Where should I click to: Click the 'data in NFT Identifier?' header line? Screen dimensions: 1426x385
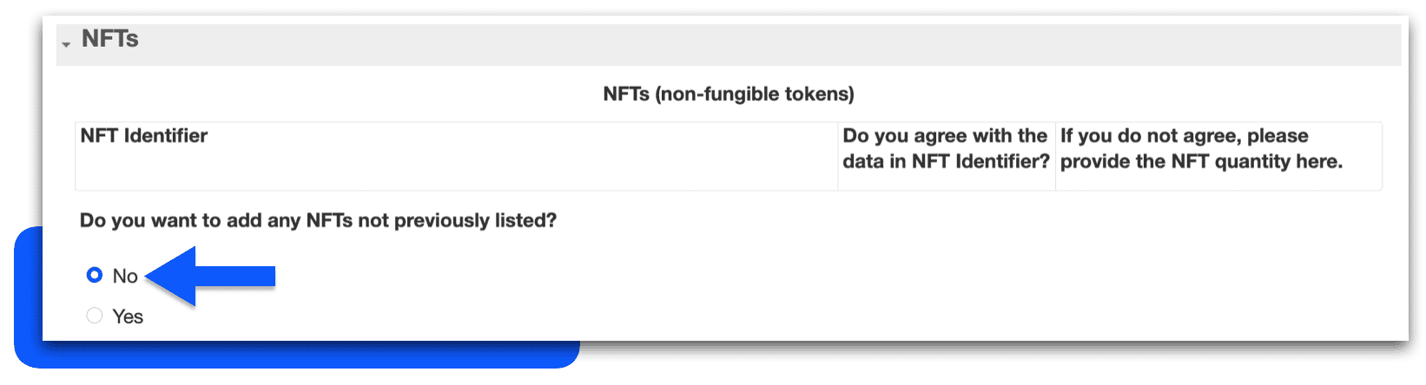coord(946,161)
